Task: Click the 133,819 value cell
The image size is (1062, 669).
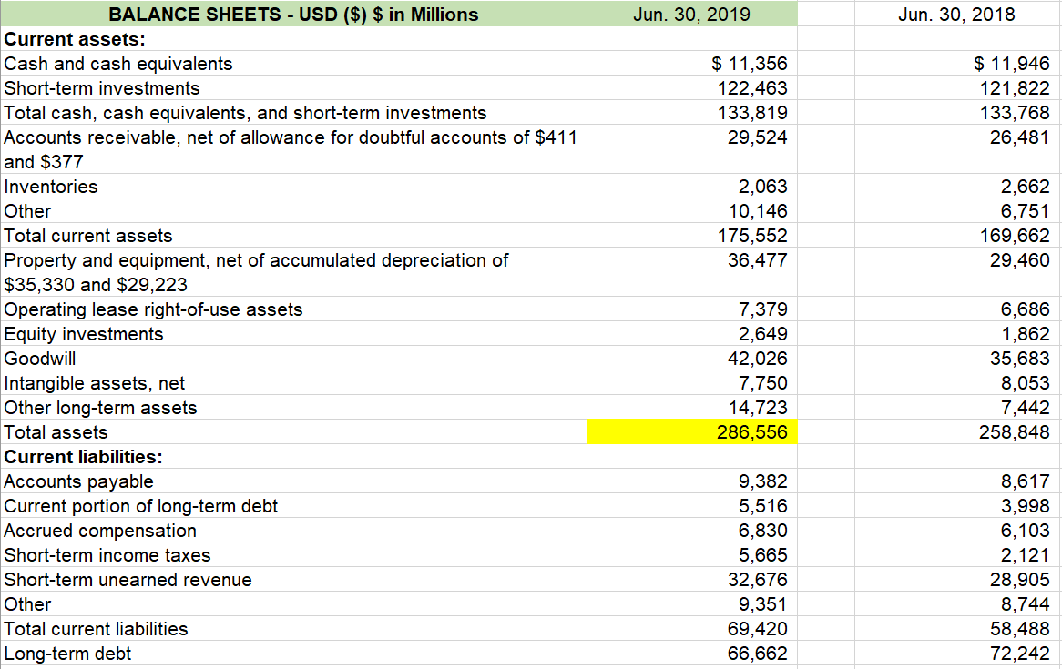Action: click(x=752, y=112)
